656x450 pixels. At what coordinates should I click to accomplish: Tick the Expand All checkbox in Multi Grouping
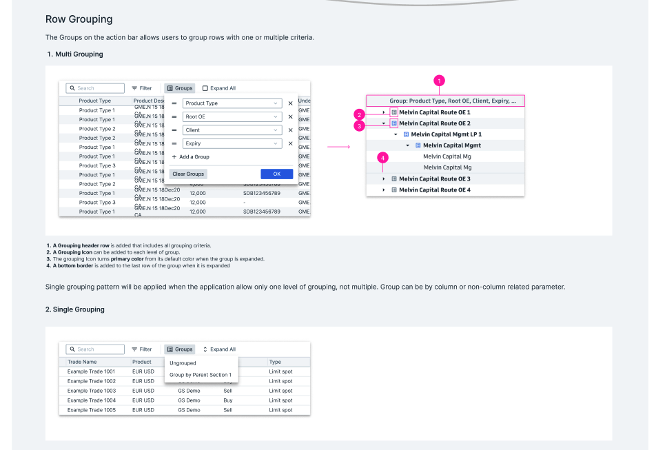pos(205,88)
